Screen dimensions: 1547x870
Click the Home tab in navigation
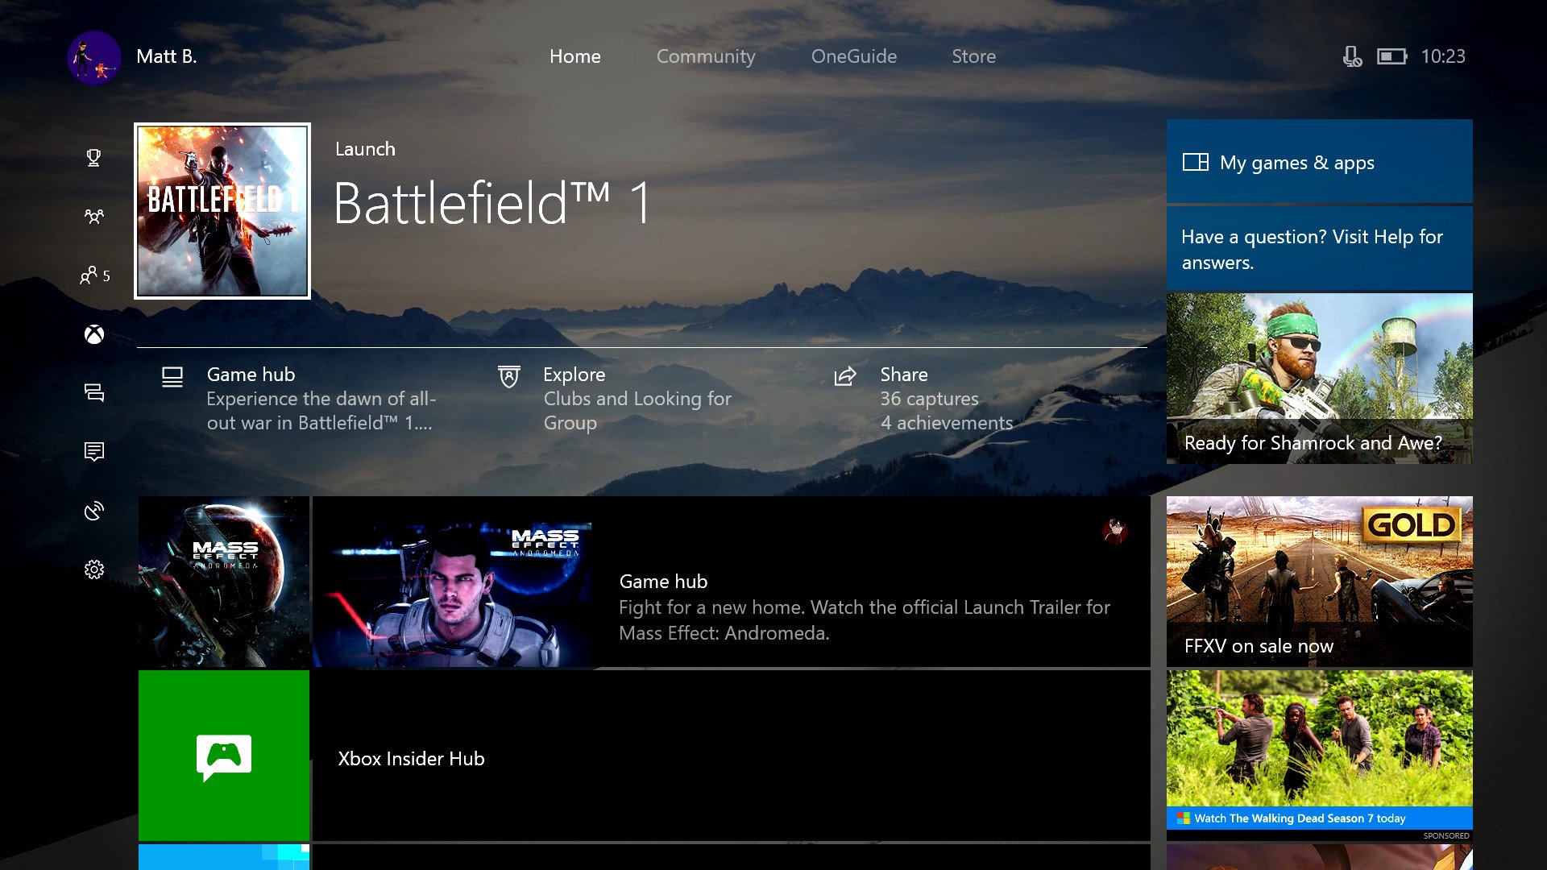[574, 56]
